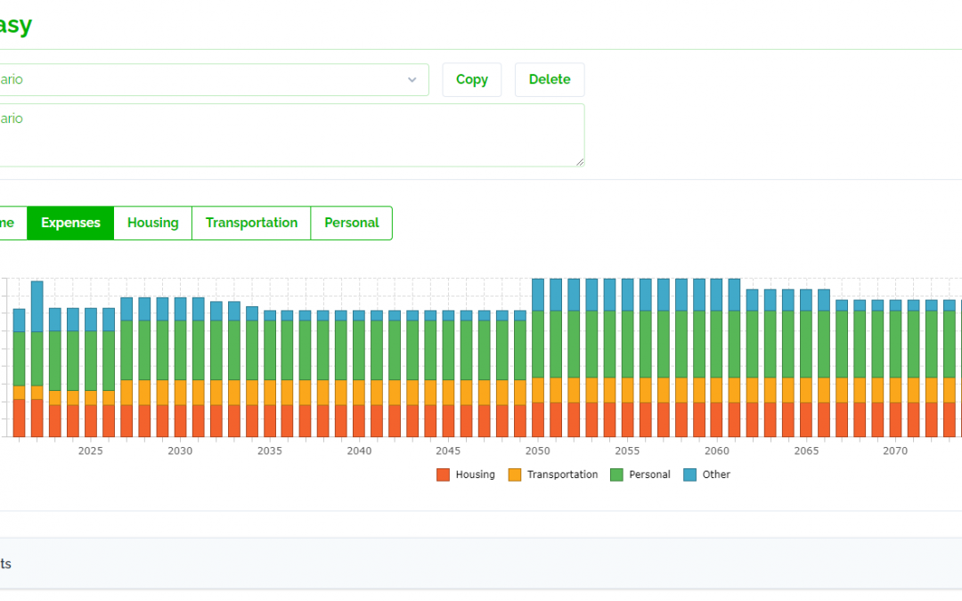Click the green Personal segment above 2040
The width and height of the screenshot is (962, 601).
point(359,350)
